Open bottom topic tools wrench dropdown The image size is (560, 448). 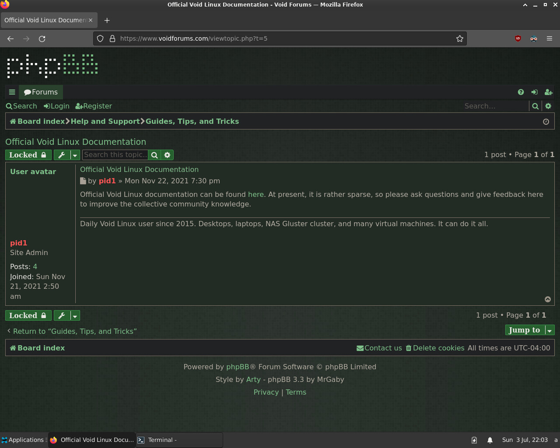coord(67,315)
